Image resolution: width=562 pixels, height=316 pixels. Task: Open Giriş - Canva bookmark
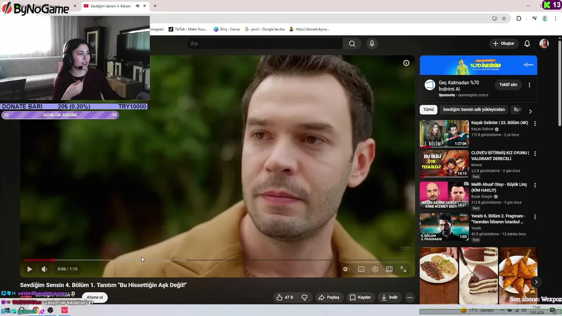click(227, 29)
